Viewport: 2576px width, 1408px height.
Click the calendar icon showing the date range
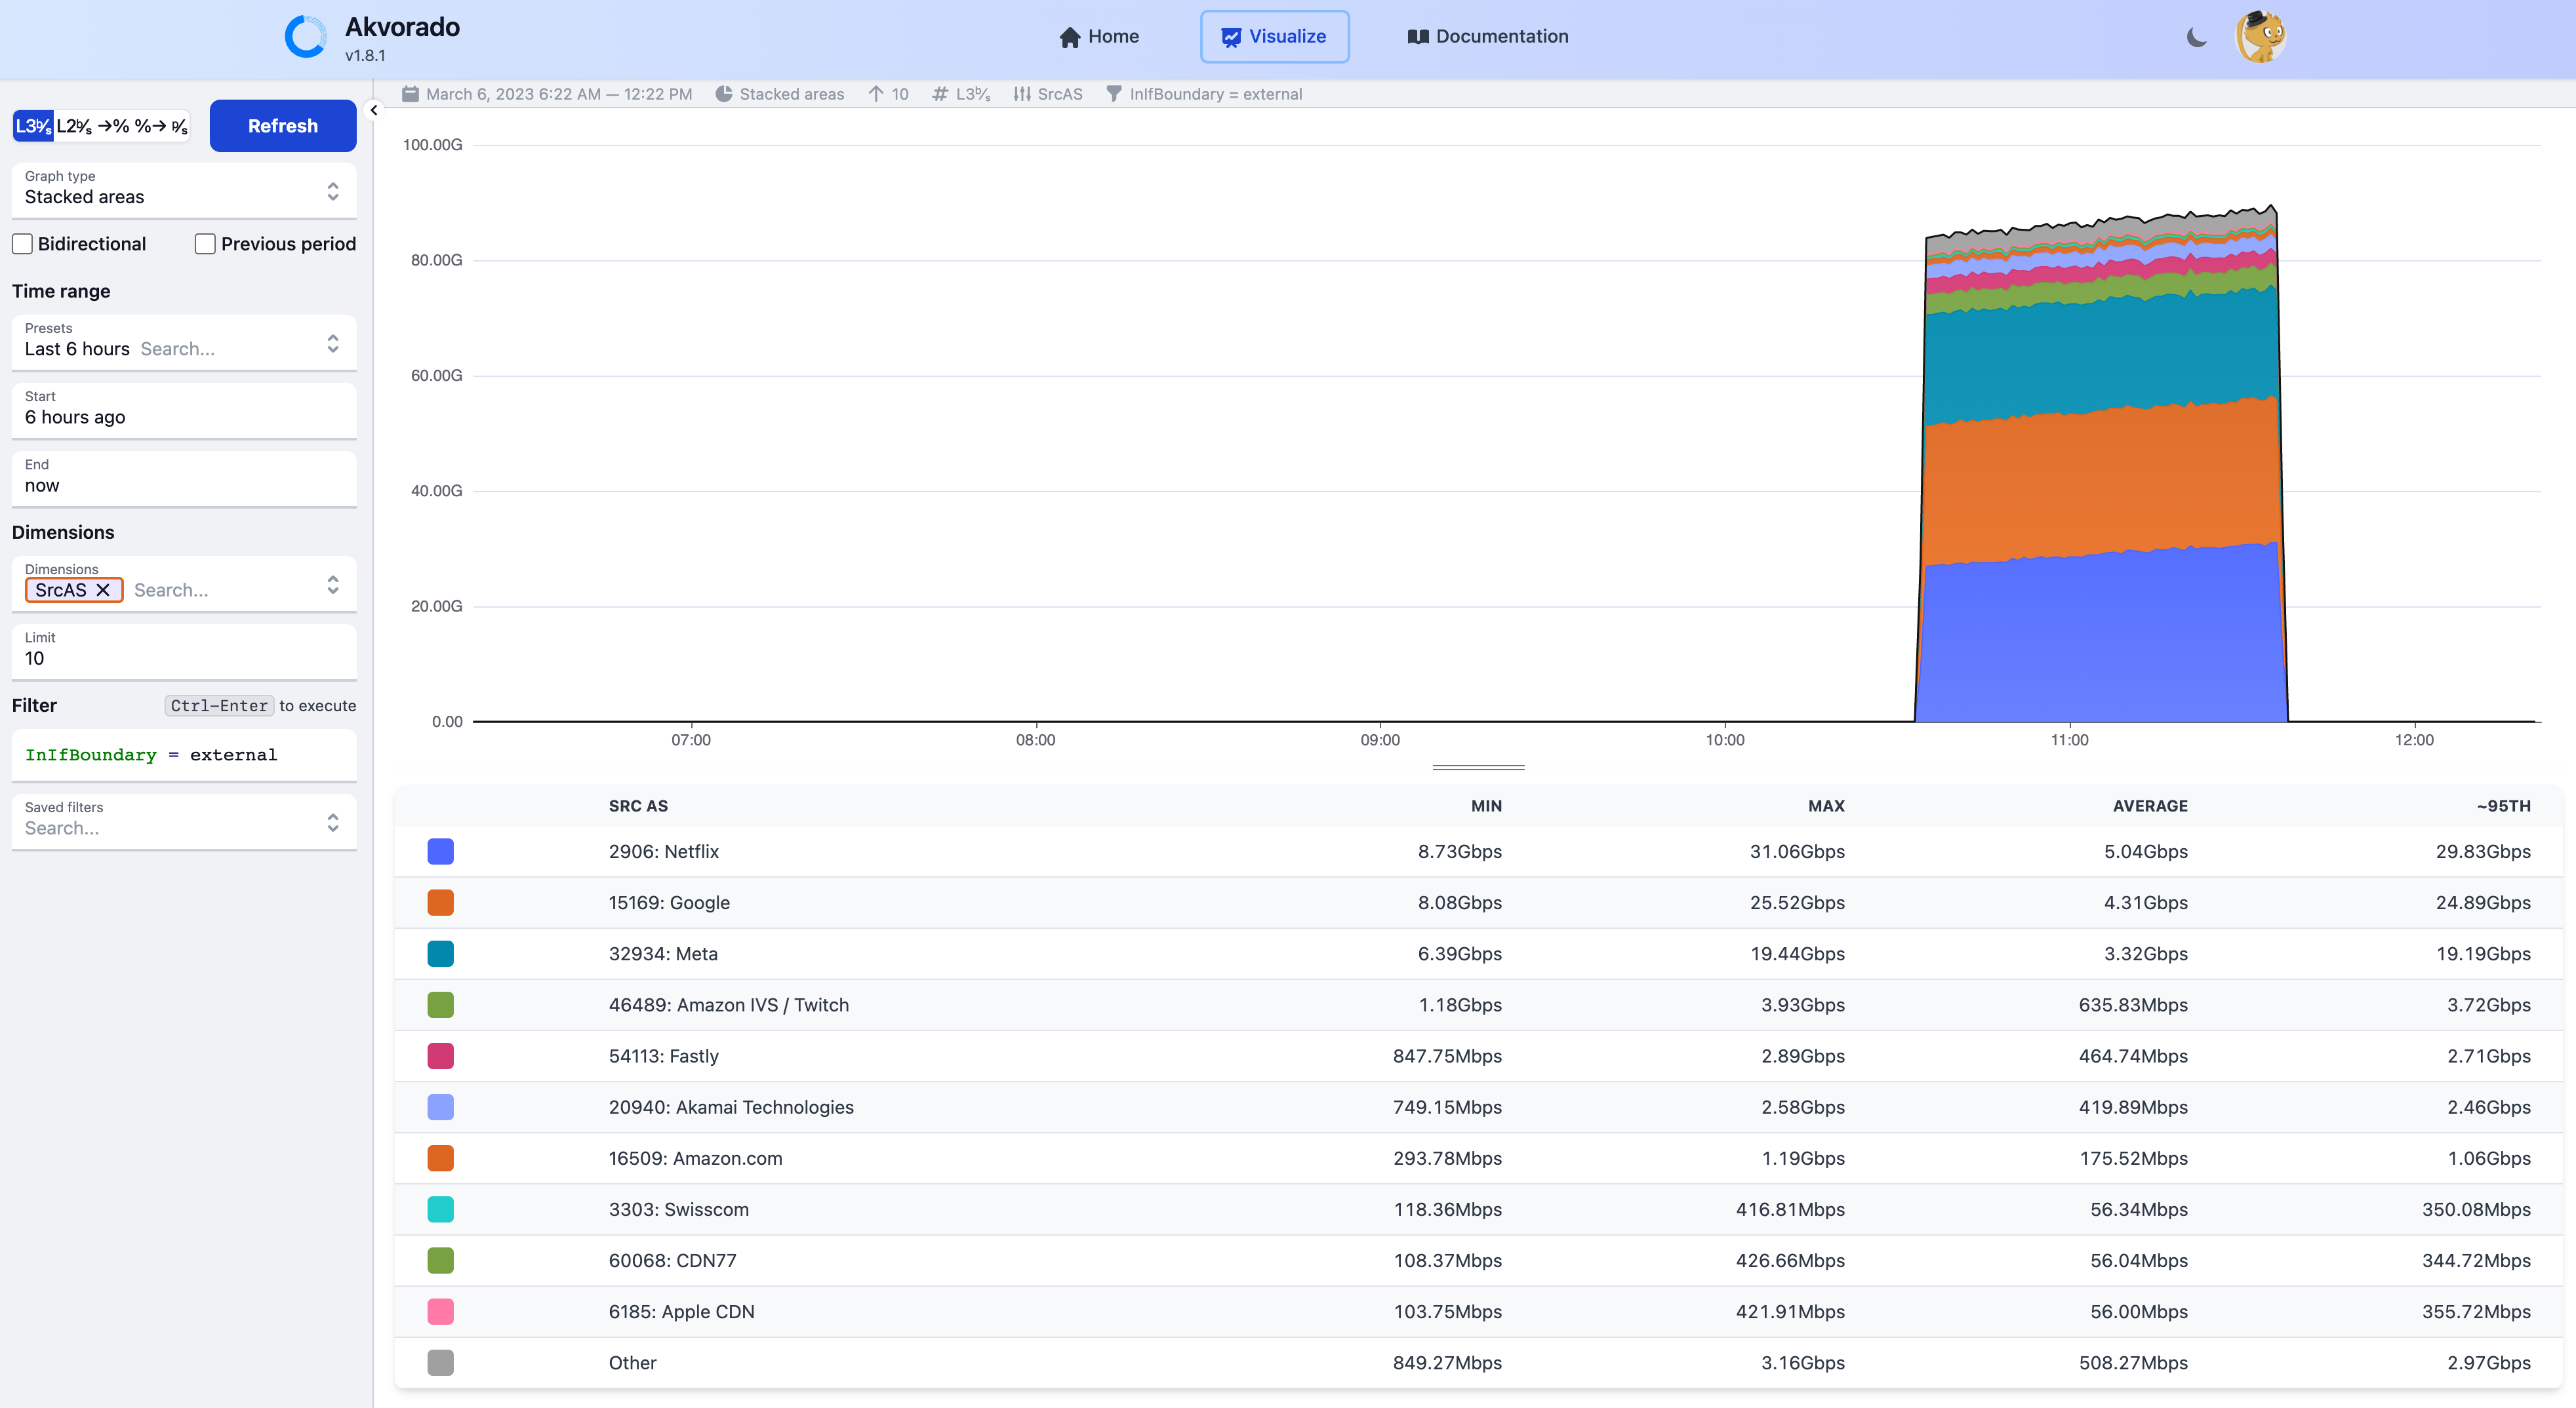[x=410, y=93]
